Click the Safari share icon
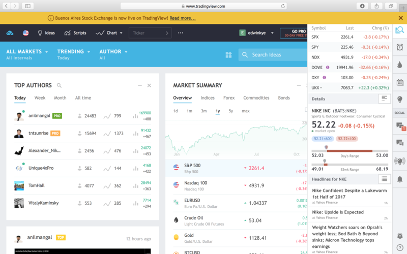407x254 pixels. pos(376,6)
